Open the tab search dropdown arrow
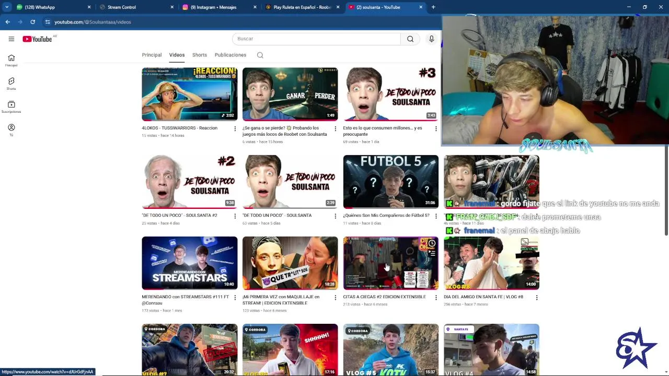669x376 pixels. [6, 7]
